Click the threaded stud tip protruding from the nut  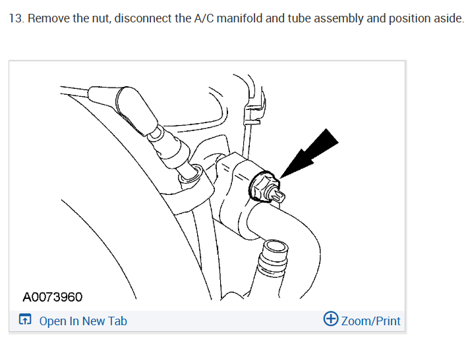point(278,195)
